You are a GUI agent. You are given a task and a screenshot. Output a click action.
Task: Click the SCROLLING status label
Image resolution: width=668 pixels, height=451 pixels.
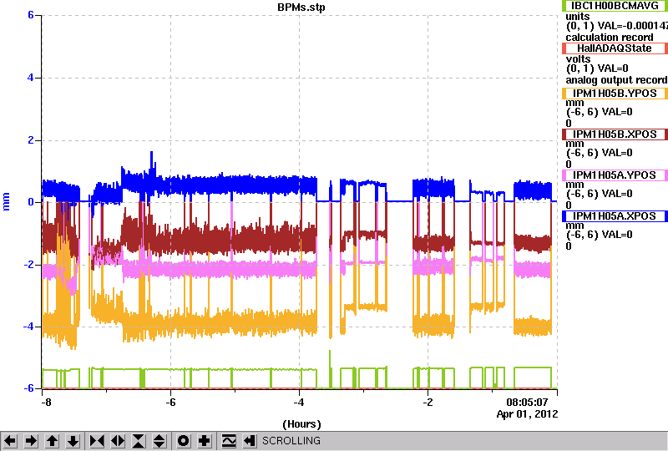[291, 441]
